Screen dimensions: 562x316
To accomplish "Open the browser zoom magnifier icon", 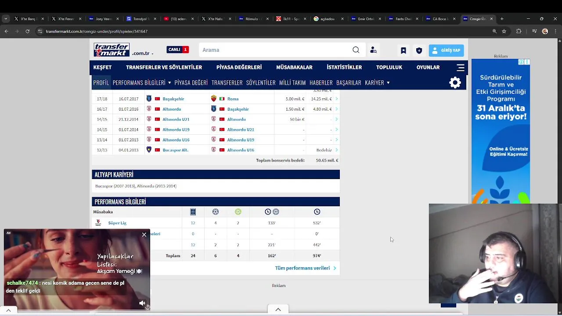I will click(494, 31).
